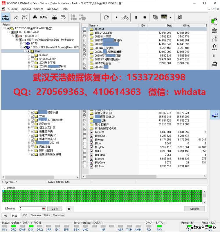This screenshot has width=220, height=232.
Task: Click the exit task icon in toolbar
Action: coord(180,17)
